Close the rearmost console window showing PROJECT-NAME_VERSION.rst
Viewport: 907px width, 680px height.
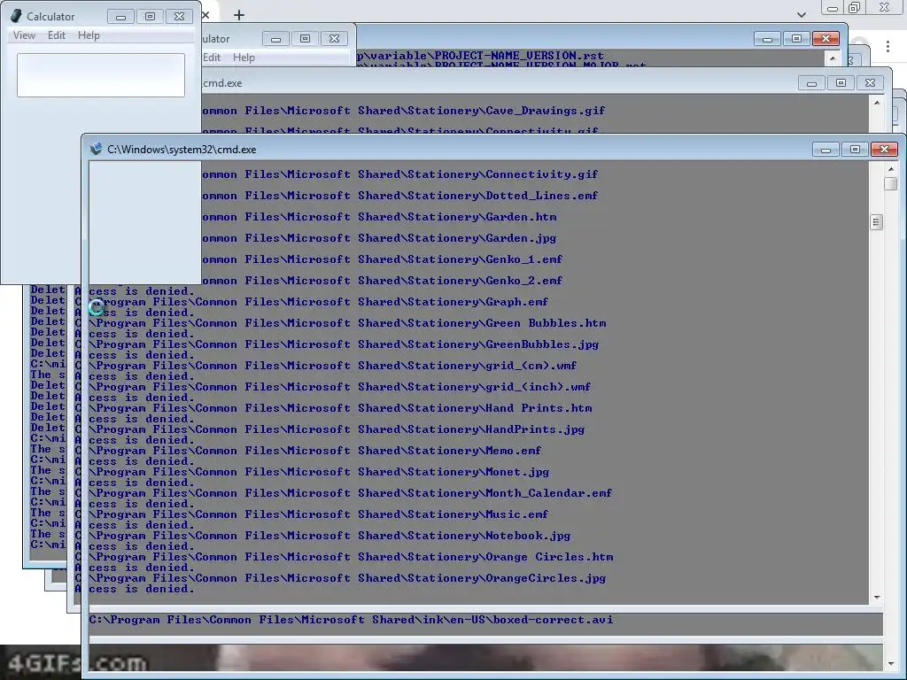pyautogui.click(x=826, y=39)
